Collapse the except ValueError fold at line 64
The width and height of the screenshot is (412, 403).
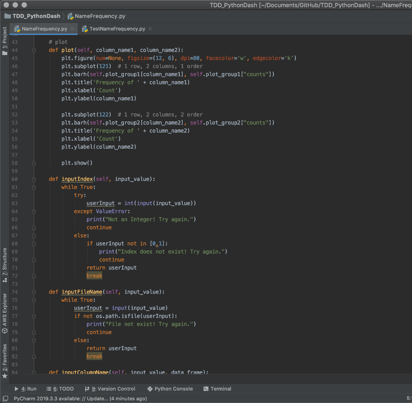click(34, 211)
